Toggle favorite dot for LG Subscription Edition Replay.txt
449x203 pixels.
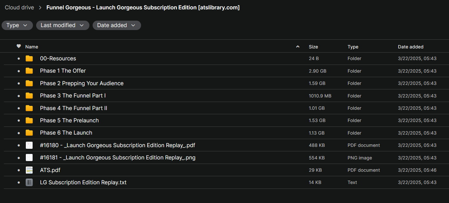click(x=19, y=183)
